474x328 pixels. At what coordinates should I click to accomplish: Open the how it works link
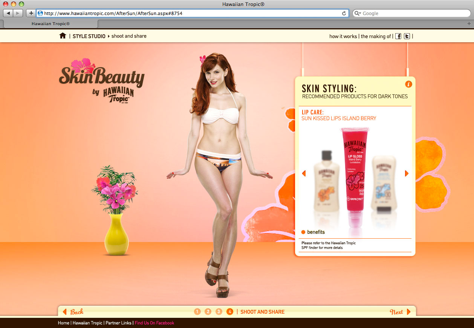(343, 36)
